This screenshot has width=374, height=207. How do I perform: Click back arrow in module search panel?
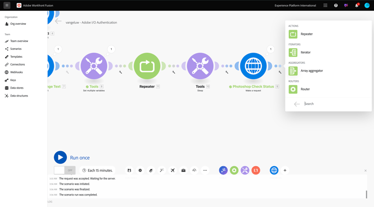[297, 104]
